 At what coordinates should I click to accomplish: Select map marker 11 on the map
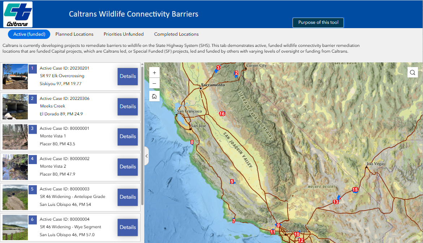[x=273, y=232]
